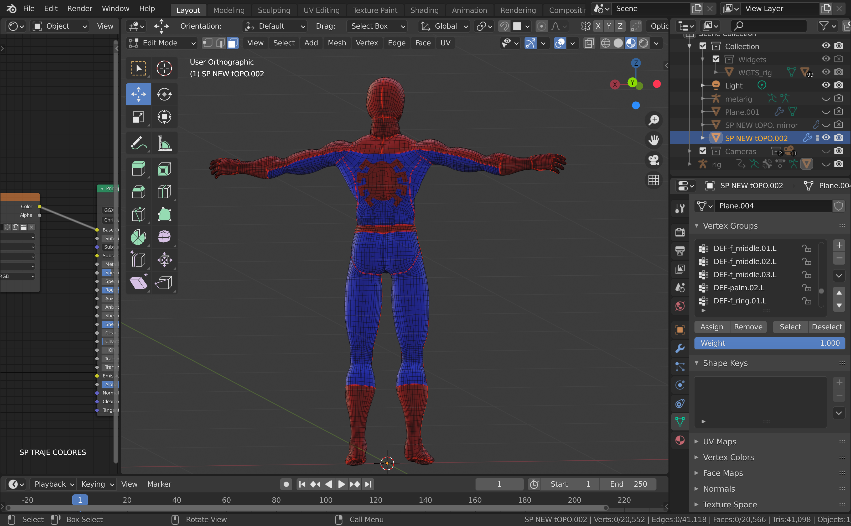Adjust the Weight slider
Viewport: 851px width, 526px height.
[x=769, y=343]
